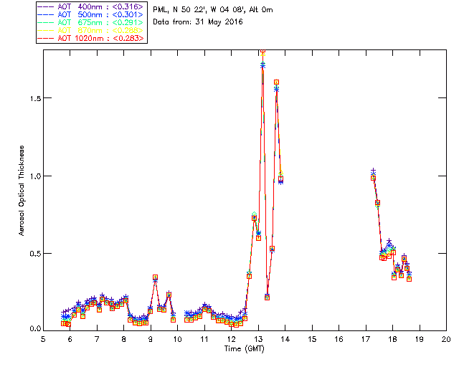
Task: Click the x-axis tick label 14
Action: (x=285, y=339)
